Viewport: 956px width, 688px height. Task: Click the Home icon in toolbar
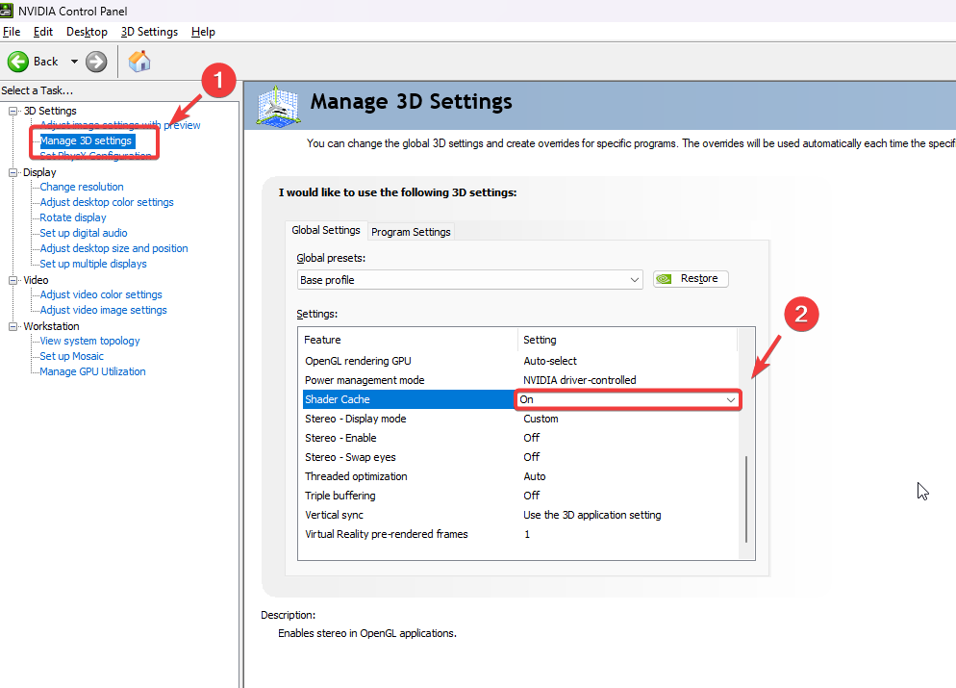point(139,62)
